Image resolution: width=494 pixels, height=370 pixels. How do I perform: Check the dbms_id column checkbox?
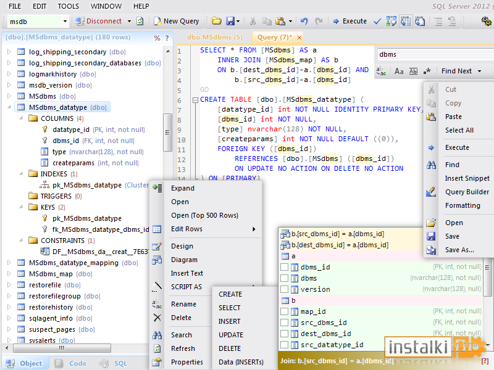click(285, 267)
